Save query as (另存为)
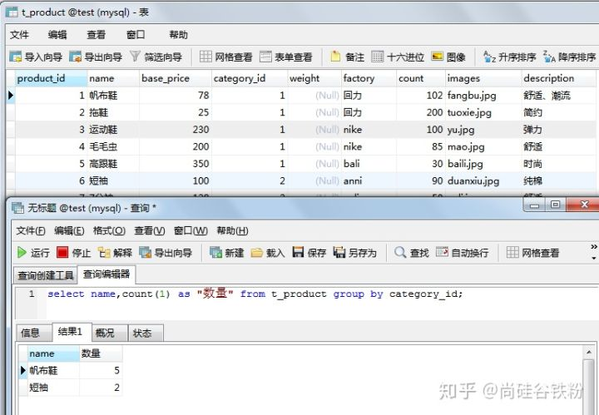 (x=355, y=252)
